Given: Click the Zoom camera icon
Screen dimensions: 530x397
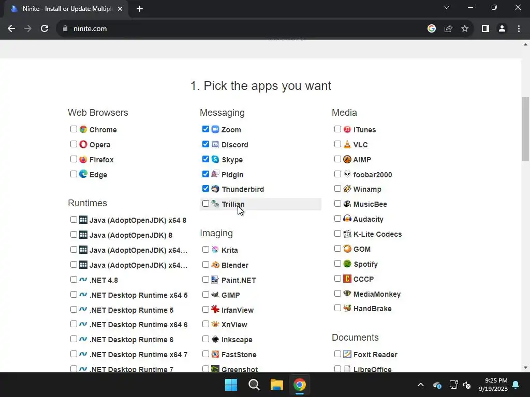Looking at the screenshot, I should (x=215, y=129).
